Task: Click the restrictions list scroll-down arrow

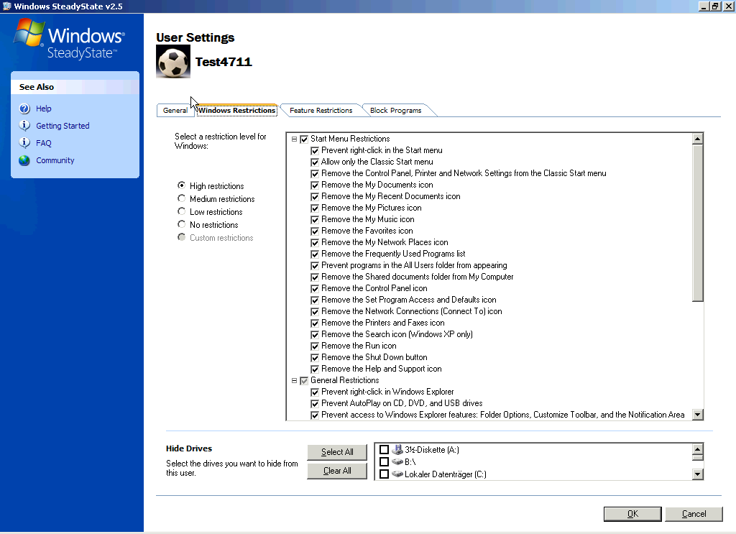Action: 698,415
